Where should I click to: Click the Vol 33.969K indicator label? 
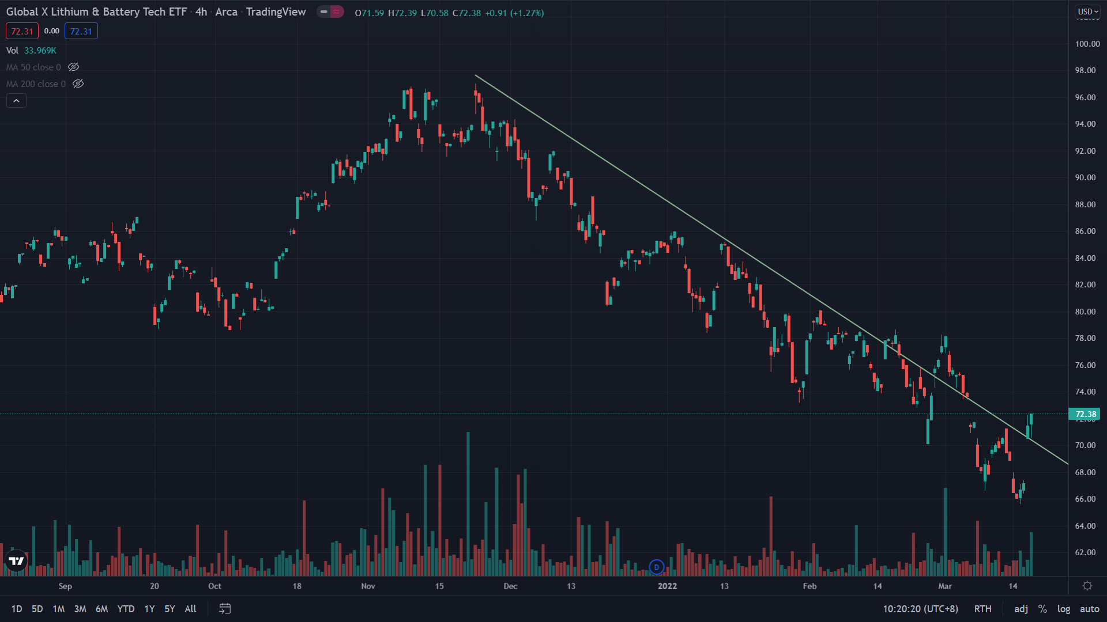click(x=31, y=51)
